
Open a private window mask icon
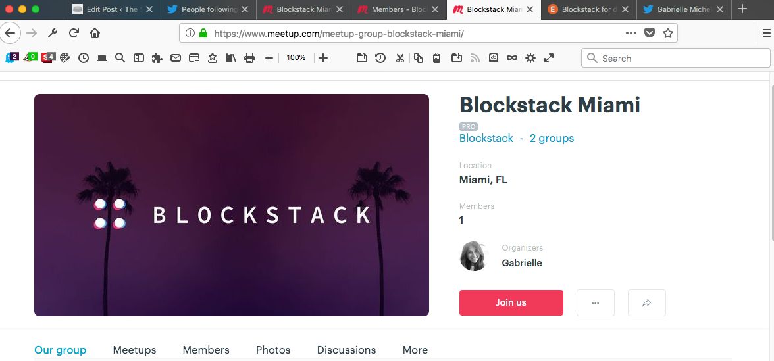pos(512,58)
